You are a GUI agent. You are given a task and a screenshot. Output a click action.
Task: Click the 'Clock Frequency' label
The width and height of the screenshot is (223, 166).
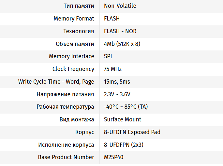tap(73, 69)
